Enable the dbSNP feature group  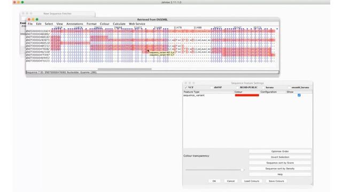click(x=212, y=87)
